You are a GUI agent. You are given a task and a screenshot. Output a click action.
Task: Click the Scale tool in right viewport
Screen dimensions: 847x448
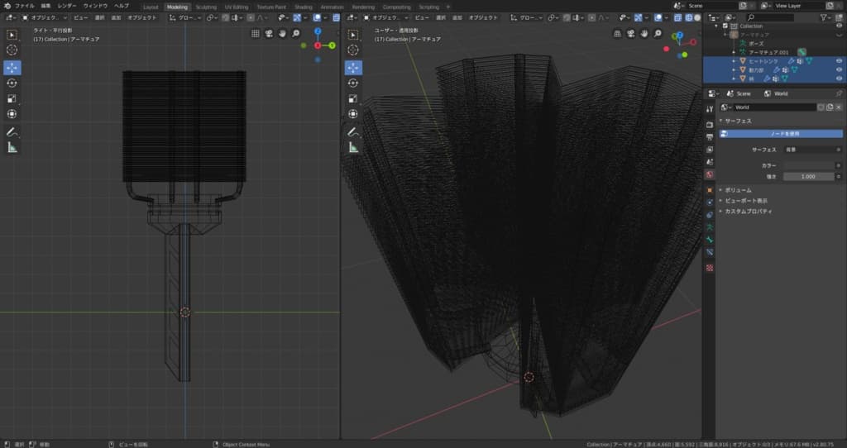[x=353, y=98]
